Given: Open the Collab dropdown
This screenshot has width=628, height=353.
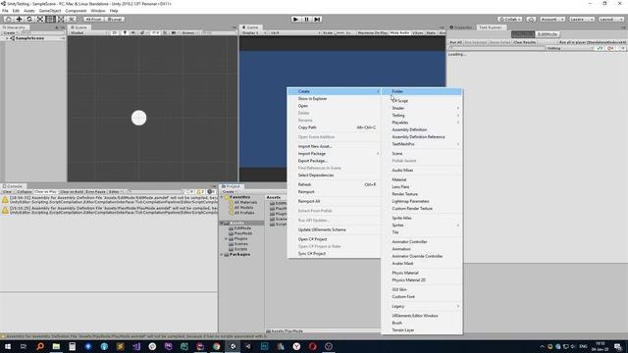Looking at the screenshot, I should pyautogui.click(x=510, y=20).
